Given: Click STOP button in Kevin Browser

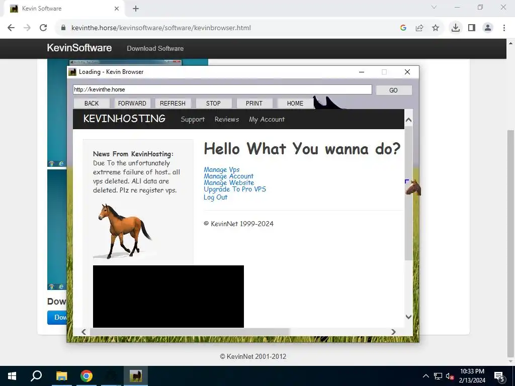Looking at the screenshot, I should tap(213, 104).
